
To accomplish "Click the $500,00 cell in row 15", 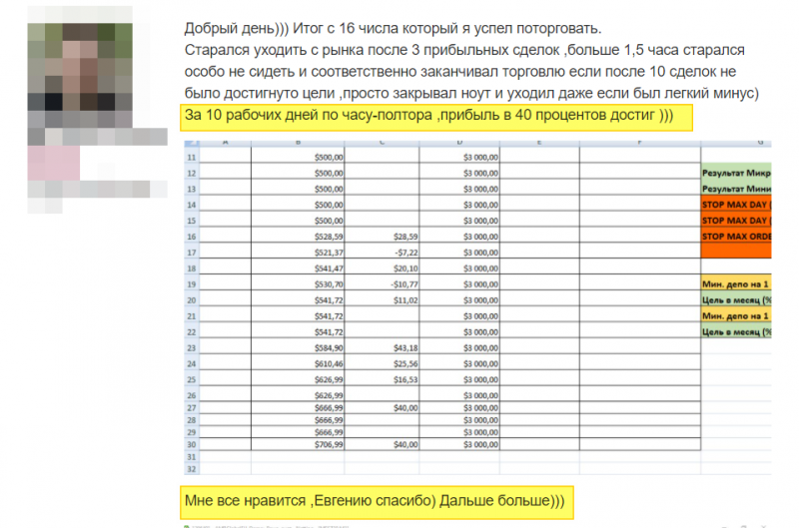I will [298, 221].
